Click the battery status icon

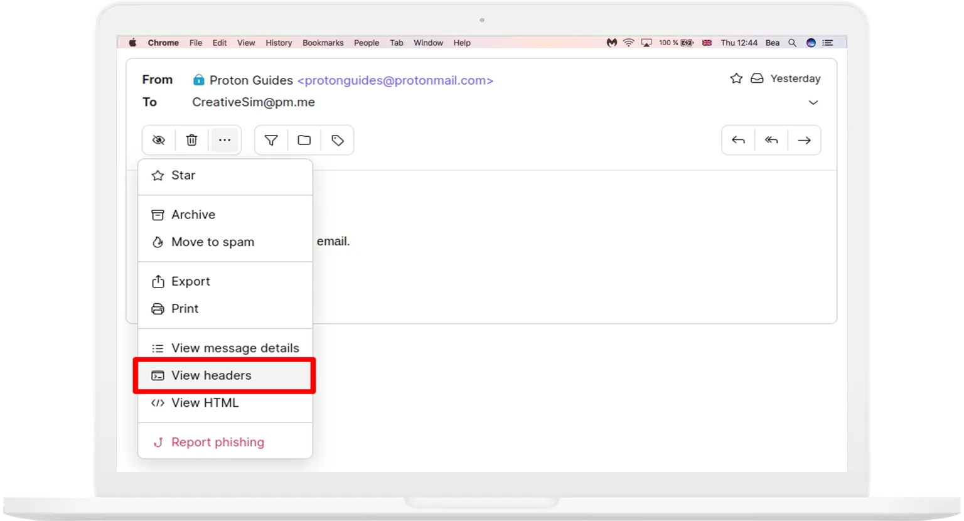coord(687,43)
